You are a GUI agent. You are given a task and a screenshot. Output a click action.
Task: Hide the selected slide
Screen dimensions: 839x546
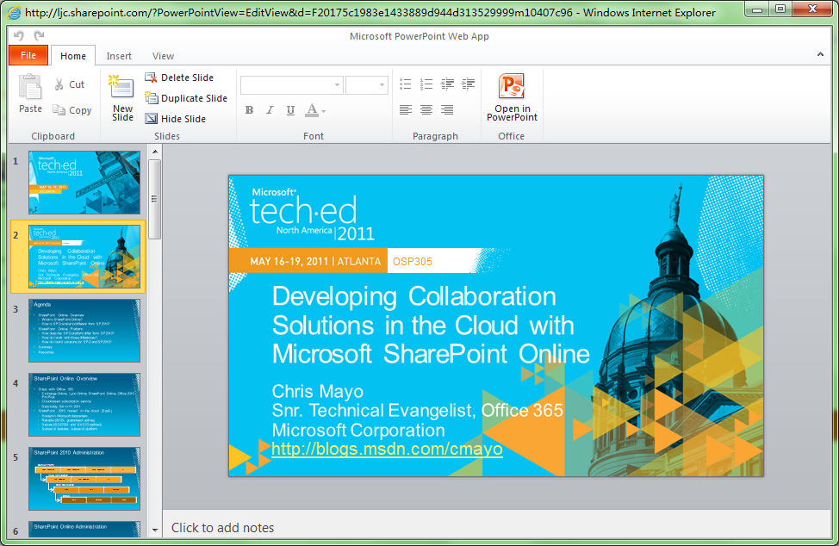[176, 119]
